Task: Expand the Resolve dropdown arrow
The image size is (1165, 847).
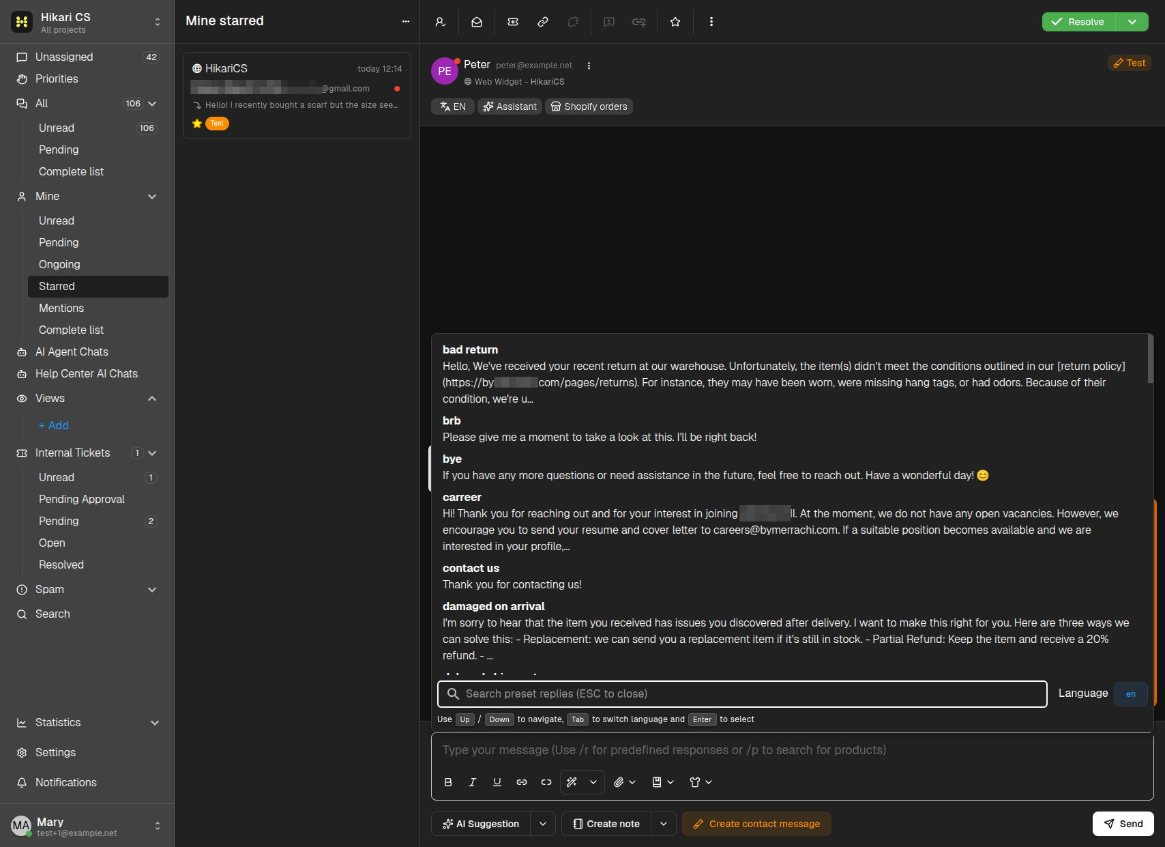Action: tap(1132, 22)
